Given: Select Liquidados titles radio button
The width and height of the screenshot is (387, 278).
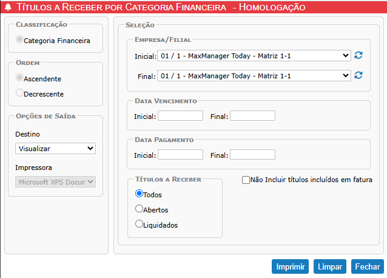Looking at the screenshot, I should pos(139,224).
